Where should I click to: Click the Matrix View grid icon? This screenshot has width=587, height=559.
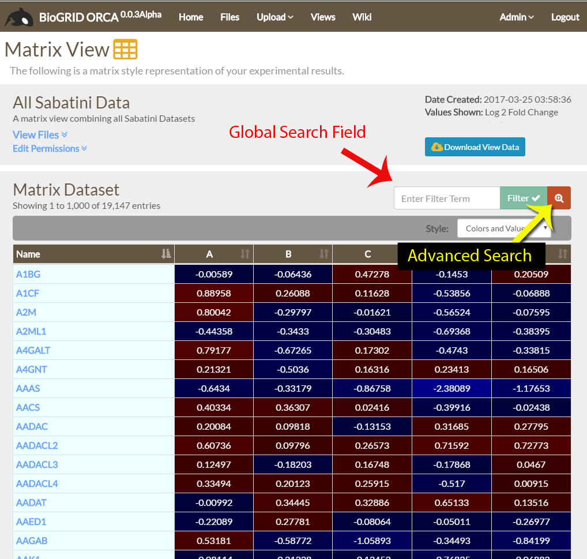pos(125,49)
